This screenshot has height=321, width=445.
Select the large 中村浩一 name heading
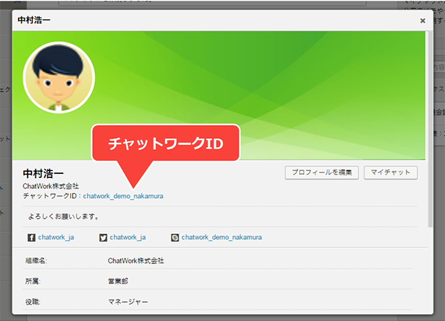(43, 173)
